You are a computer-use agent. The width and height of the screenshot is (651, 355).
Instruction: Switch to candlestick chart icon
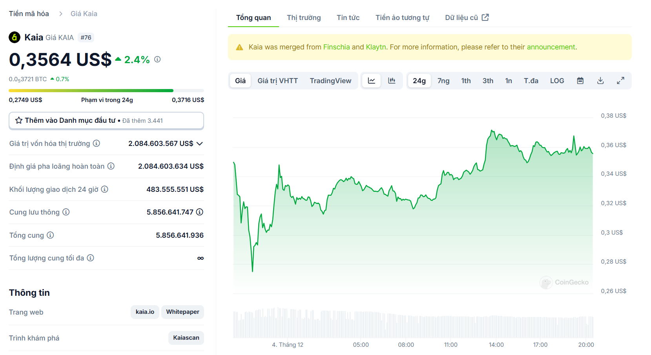[392, 81]
